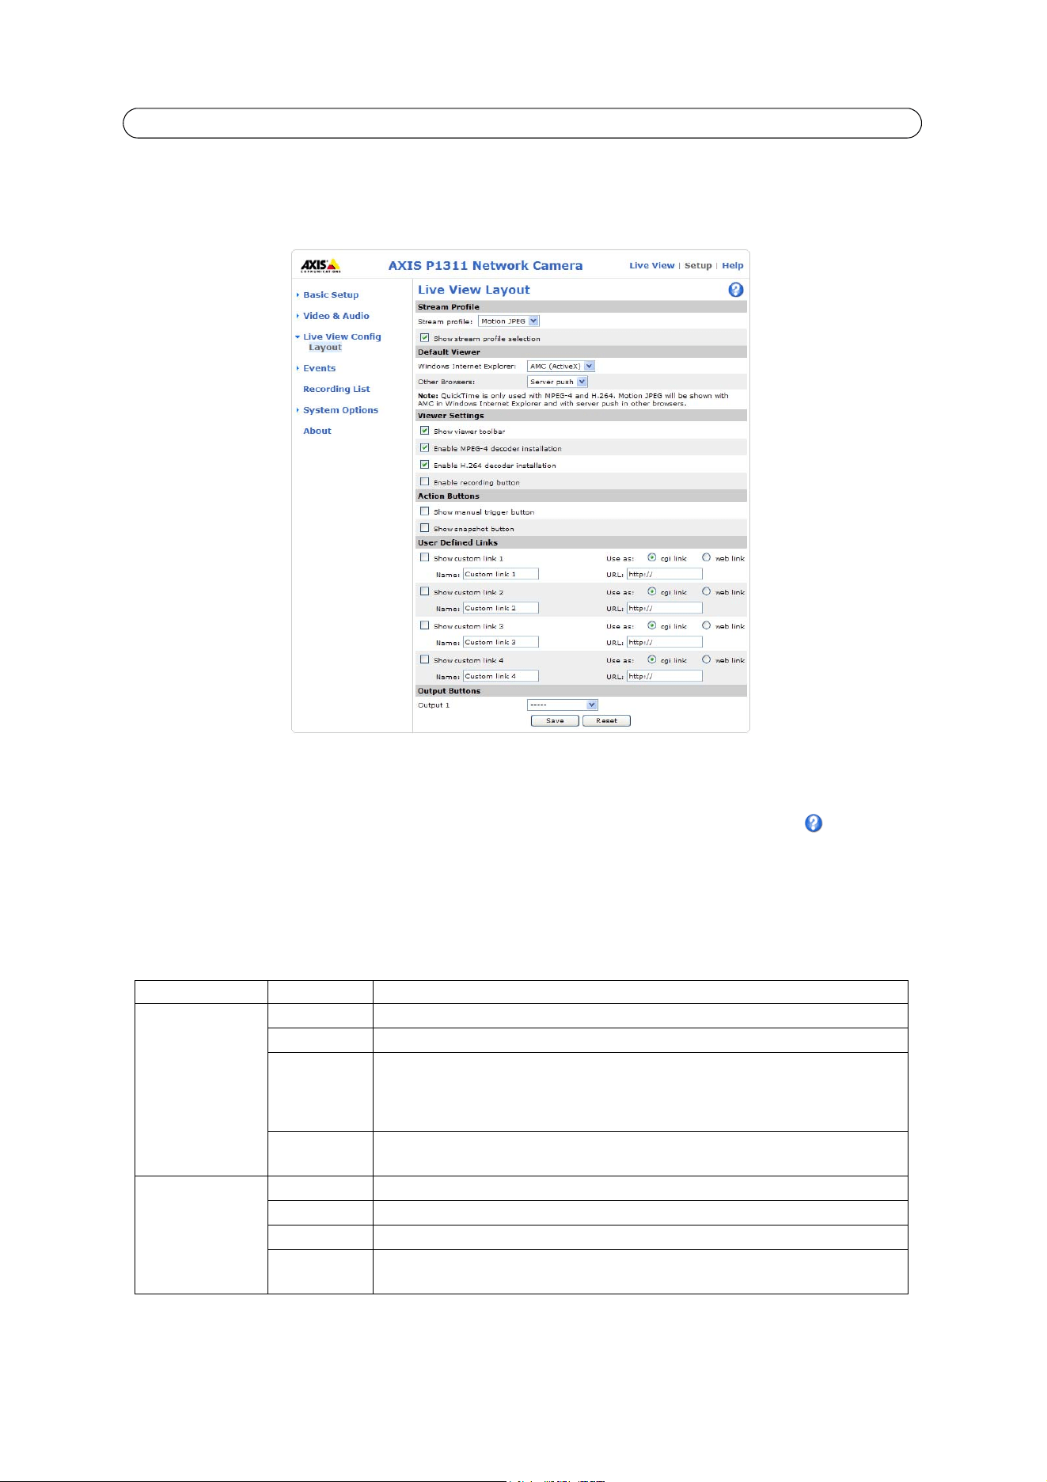
Task: Focus the URL field for custom link 3
Action: point(665,642)
